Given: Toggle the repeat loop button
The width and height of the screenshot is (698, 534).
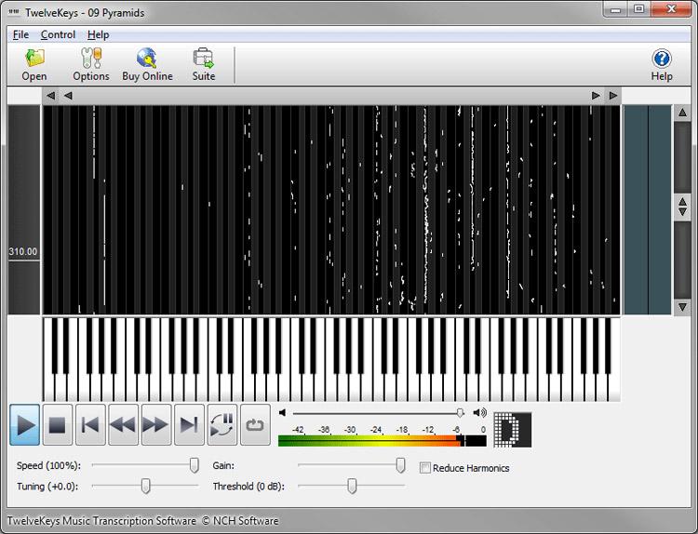Looking at the screenshot, I should click(x=255, y=424).
